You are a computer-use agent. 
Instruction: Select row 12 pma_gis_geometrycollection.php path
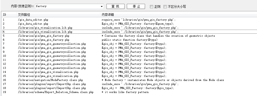coord(52,64)
